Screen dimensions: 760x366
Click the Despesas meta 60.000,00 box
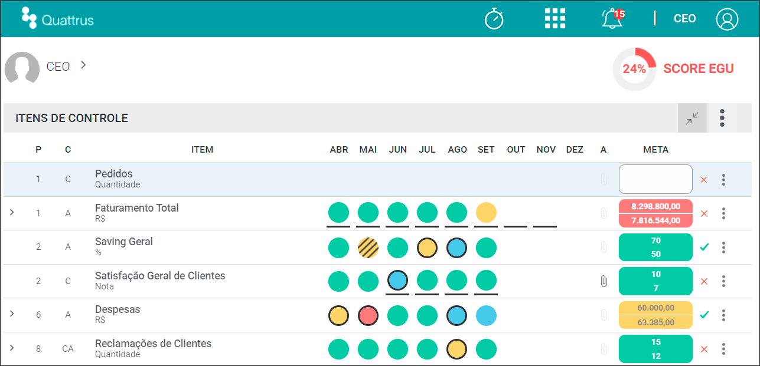coord(655,315)
